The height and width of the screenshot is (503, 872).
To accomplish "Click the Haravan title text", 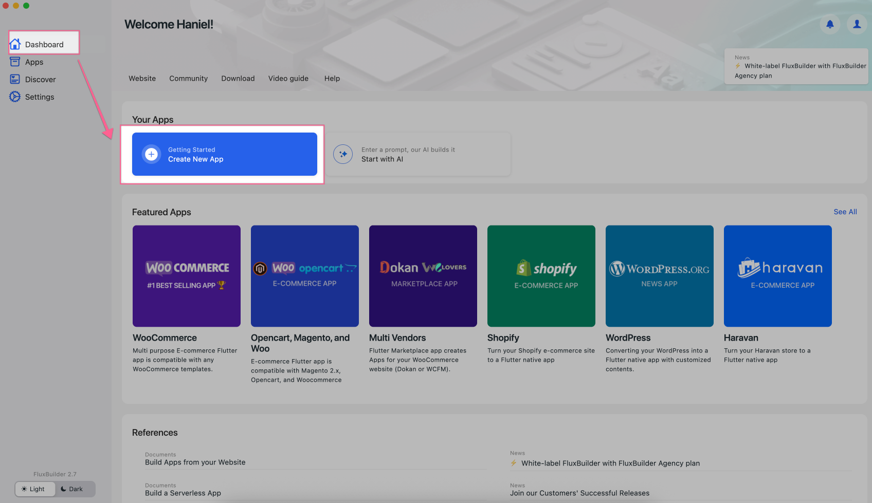I will pos(741,338).
